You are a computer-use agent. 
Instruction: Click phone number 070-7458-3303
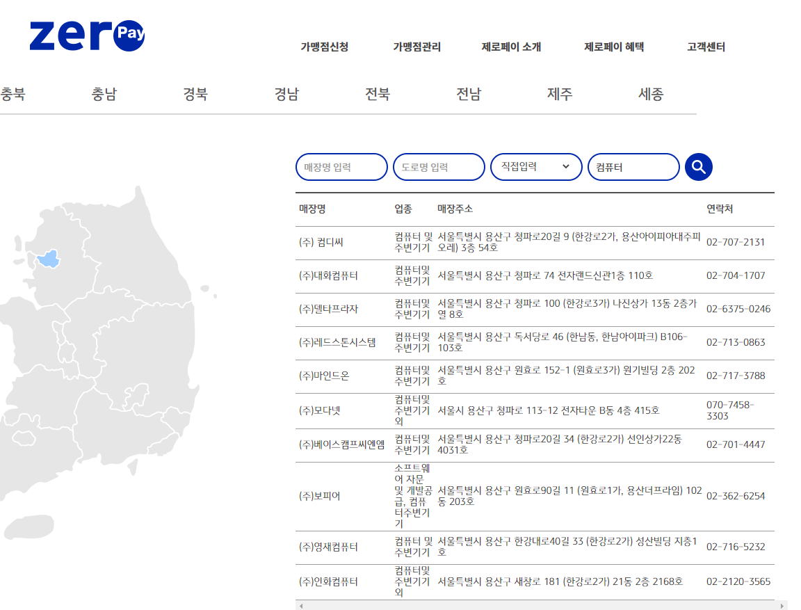tap(731, 410)
